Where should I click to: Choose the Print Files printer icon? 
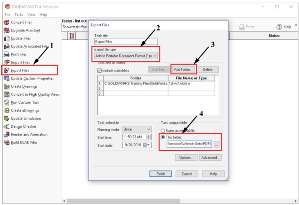point(6,54)
